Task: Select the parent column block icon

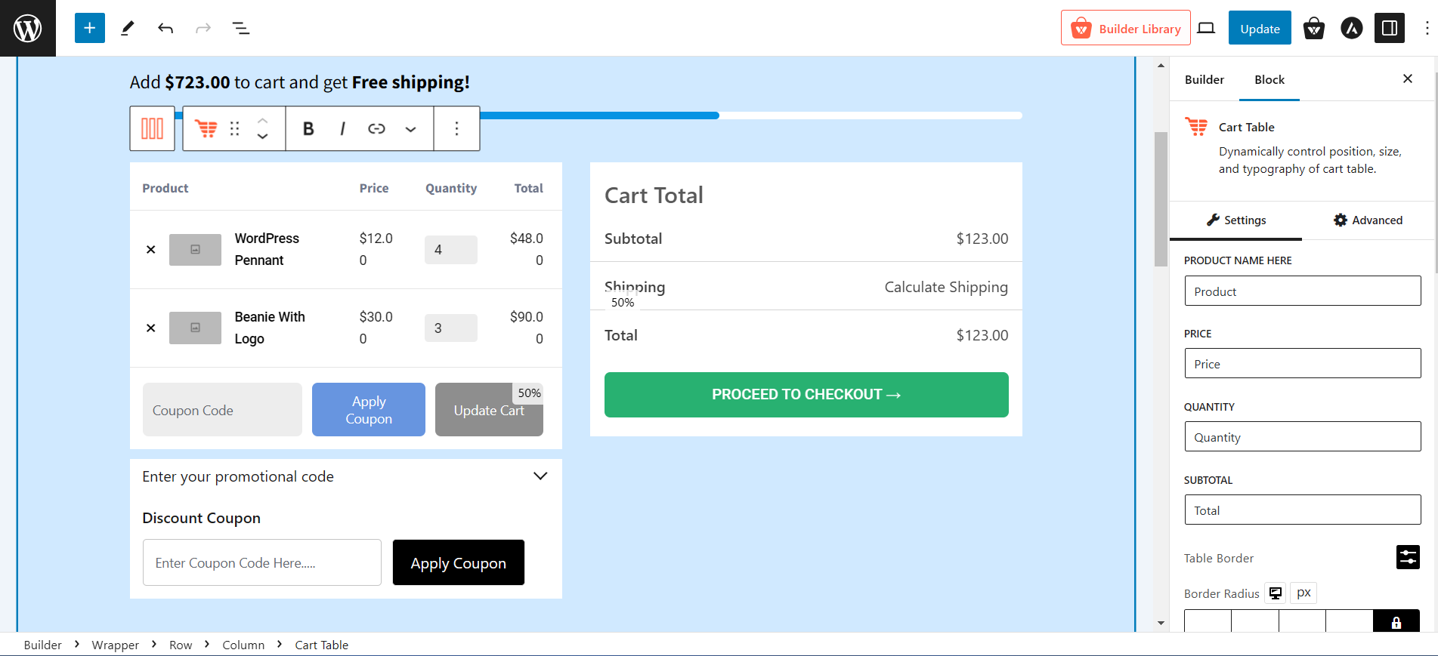Action: [153, 128]
